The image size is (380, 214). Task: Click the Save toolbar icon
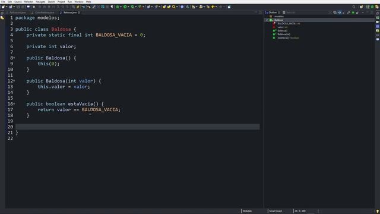tap(18, 7)
